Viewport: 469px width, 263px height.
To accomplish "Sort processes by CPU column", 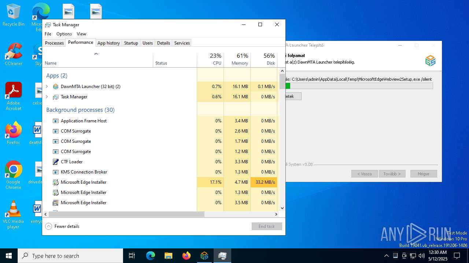I will (210, 60).
